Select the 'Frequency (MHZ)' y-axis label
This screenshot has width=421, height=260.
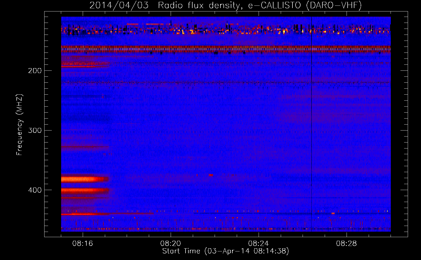point(20,125)
